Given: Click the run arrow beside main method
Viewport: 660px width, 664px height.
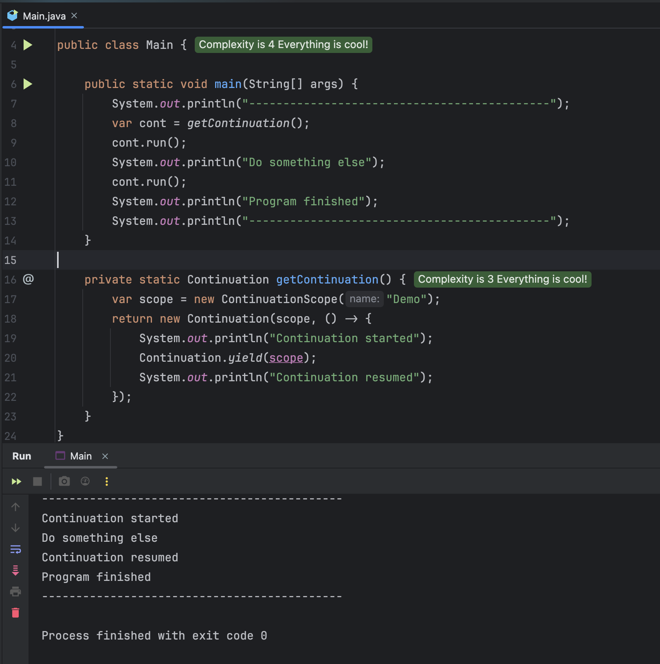Looking at the screenshot, I should click(28, 84).
